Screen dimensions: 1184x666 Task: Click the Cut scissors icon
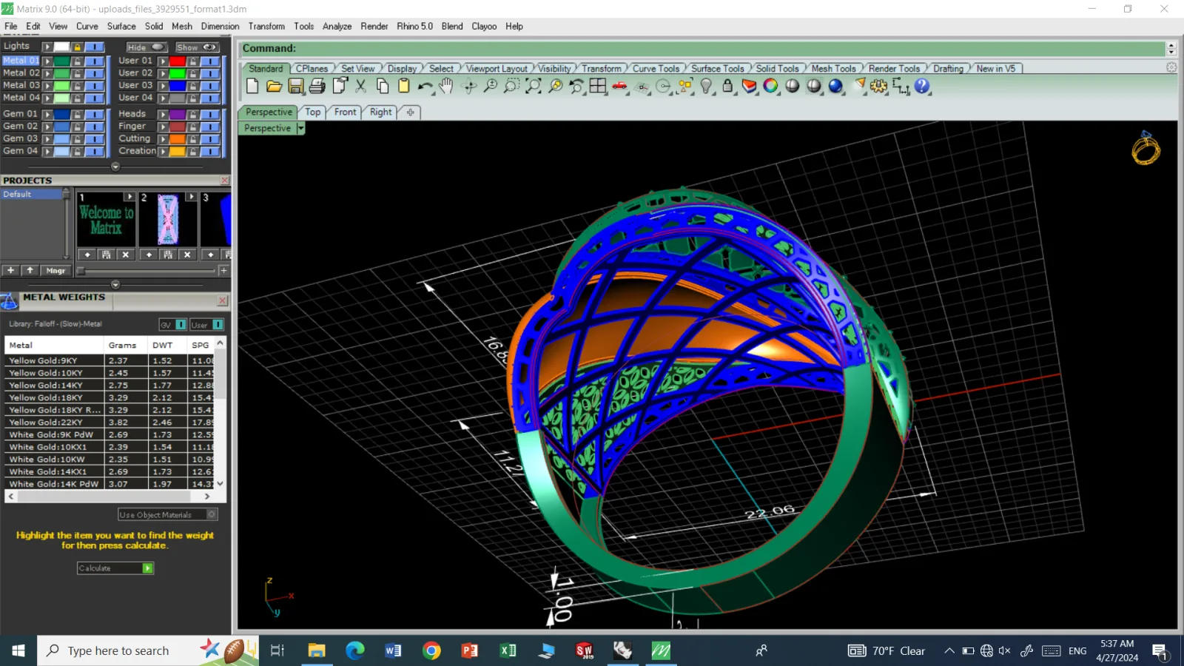pyautogui.click(x=360, y=86)
